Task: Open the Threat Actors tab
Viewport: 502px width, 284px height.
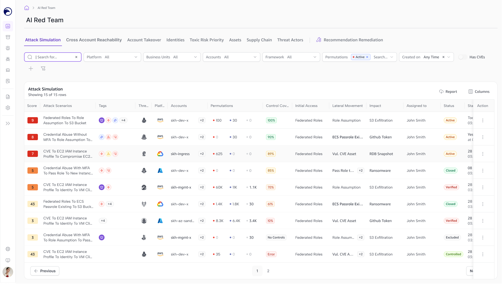Action: [x=290, y=40]
